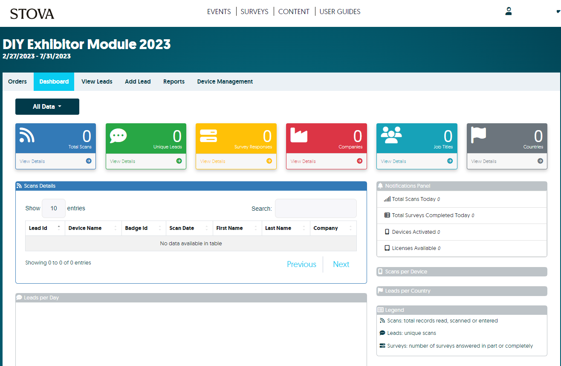Click the tablet icon by Licenses Available
This screenshot has width=561, height=366.
(x=387, y=248)
